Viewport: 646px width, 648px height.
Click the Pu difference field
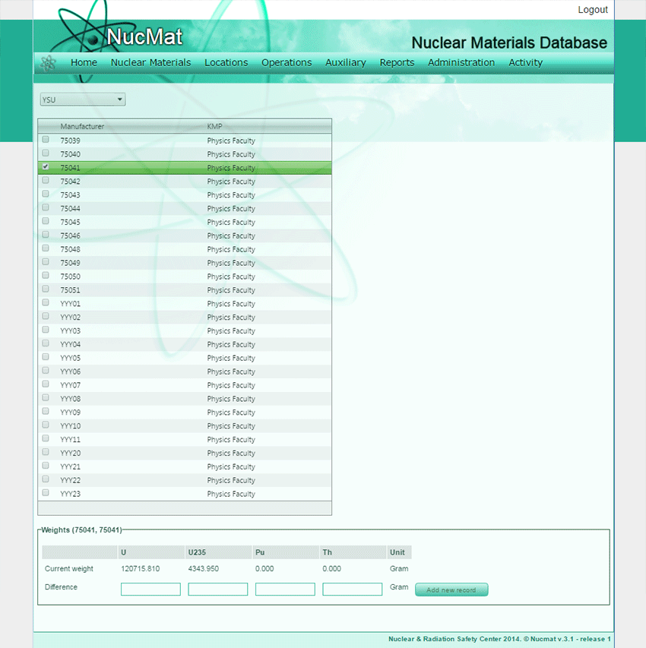(x=285, y=589)
